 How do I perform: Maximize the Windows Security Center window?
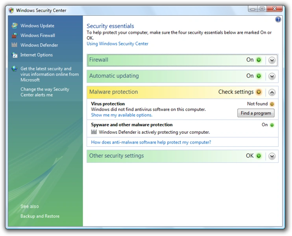click(x=262, y=9)
